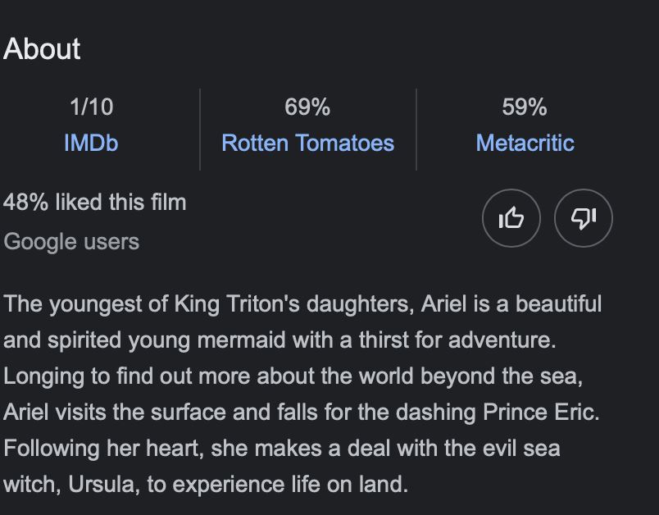Click the 69% Rotten Tomatoes score
The image size is (659, 515).
pyautogui.click(x=307, y=107)
